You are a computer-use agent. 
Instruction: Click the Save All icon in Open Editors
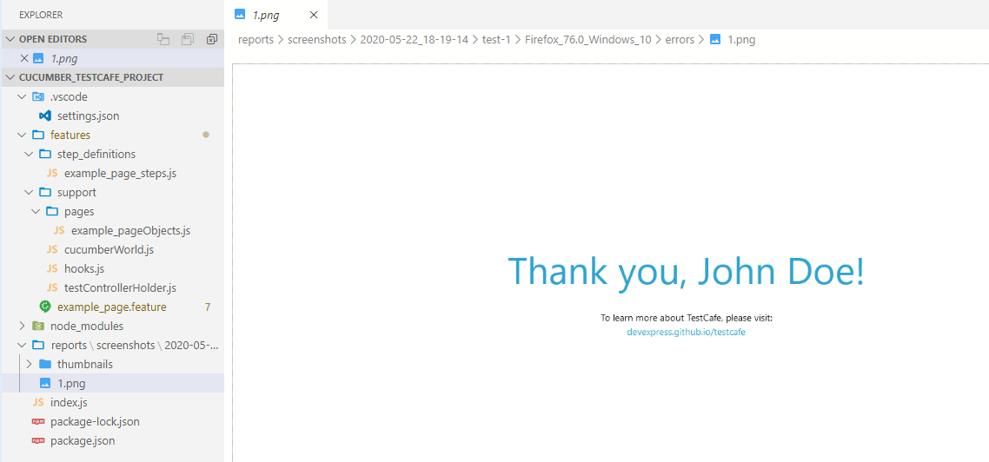188,39
